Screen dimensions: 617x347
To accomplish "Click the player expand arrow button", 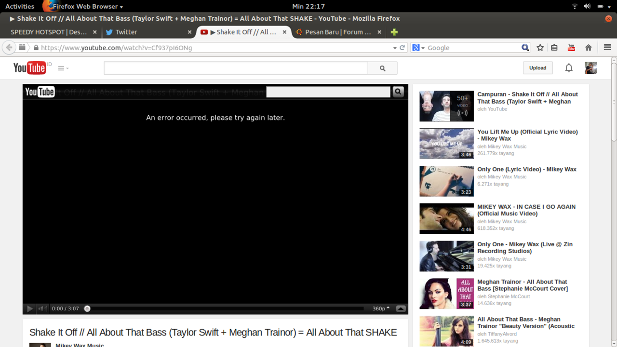I will (x=401, y=308).
